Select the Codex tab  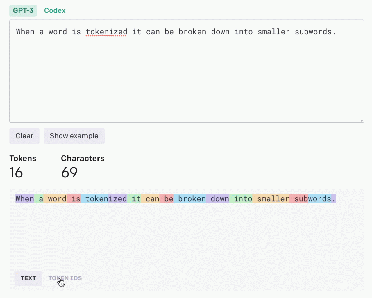tap(55, 11)
